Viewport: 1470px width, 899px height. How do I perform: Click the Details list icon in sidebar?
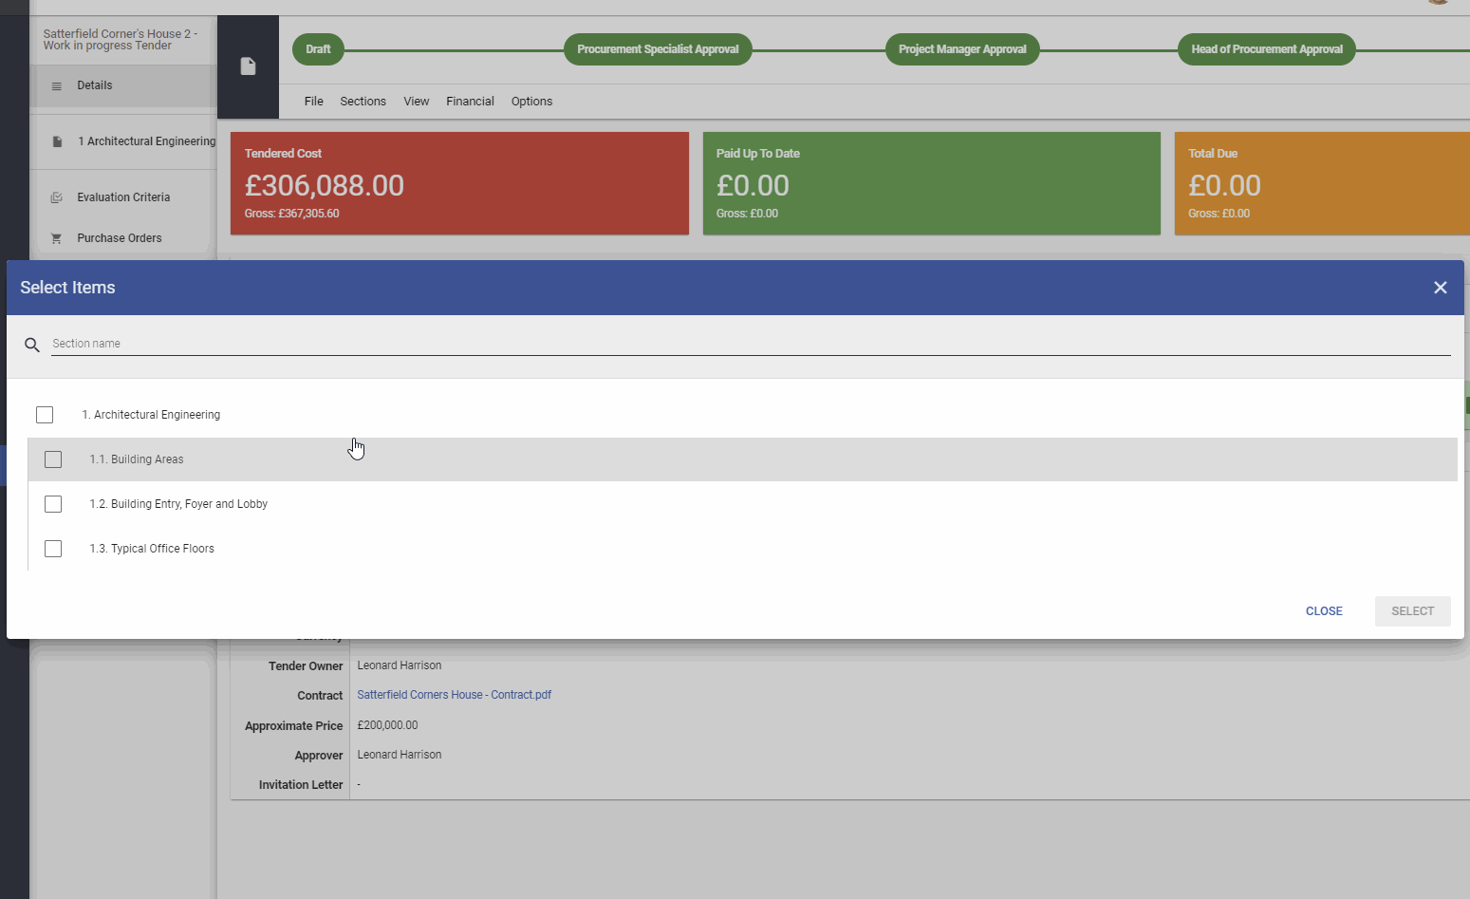57,86
